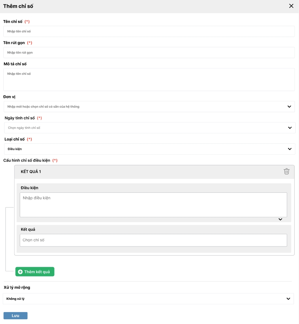Click the plus icon on Thêm kết quả
The height and width of the screenshot is (324, 299).
(x=20, y=272)
